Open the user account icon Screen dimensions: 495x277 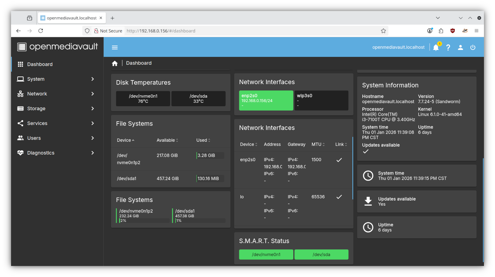coord(460,47)
